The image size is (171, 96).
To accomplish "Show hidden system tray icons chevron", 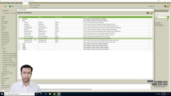I will point(155,94).
